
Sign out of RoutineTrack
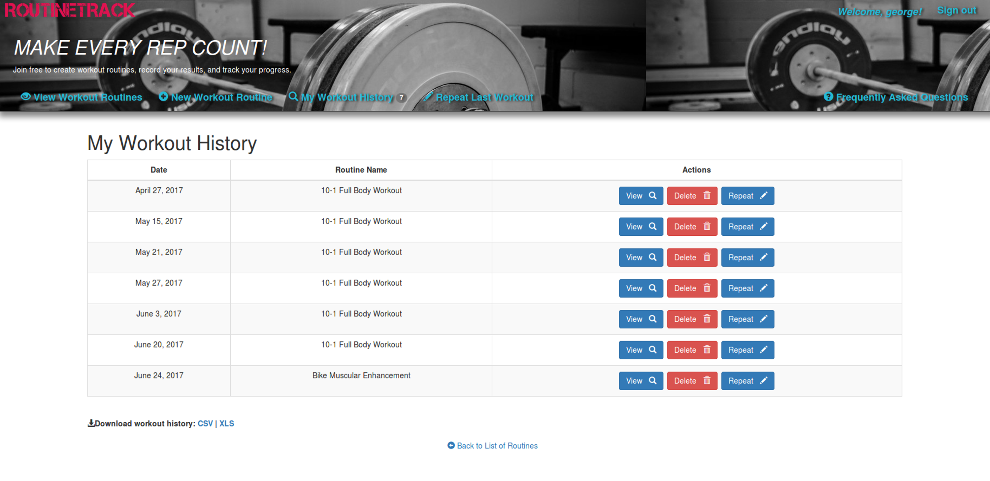click(x=956, y=10)
